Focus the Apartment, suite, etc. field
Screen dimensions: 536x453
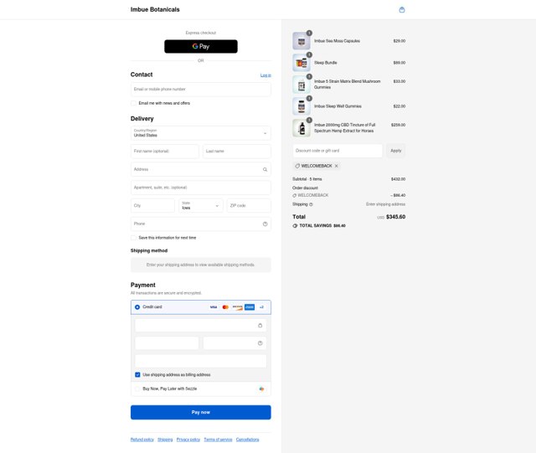coord(201,188)
